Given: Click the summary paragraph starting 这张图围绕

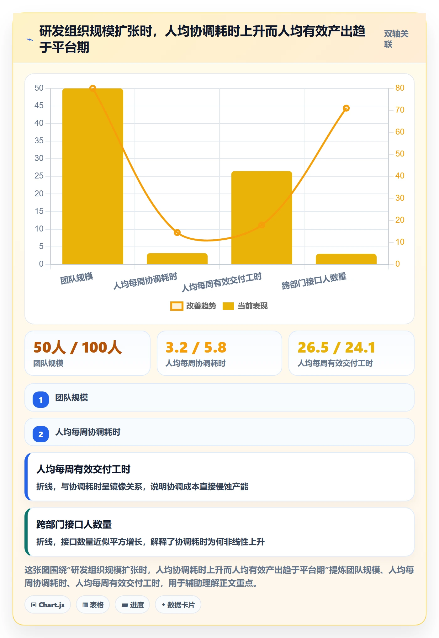Looking at the screenshot, I should [219, 577].
